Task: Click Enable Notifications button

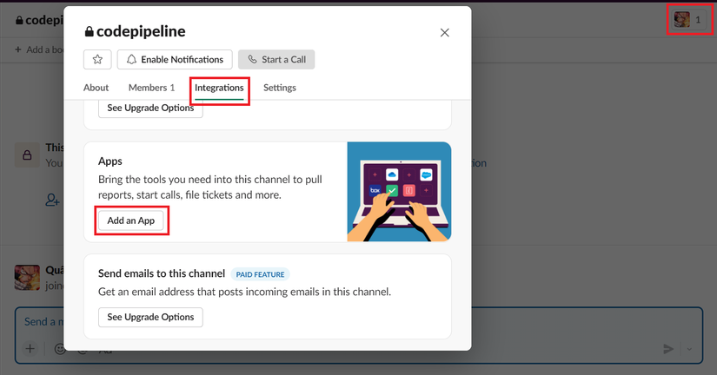Action: (175, 59)
